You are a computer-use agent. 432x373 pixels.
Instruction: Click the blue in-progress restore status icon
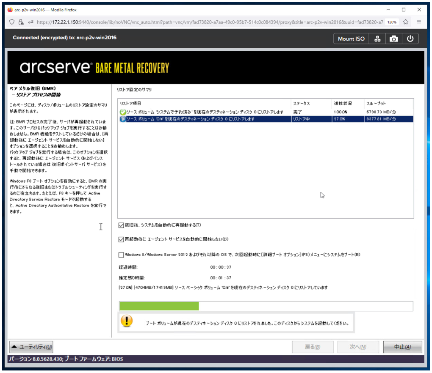point(123,119)
